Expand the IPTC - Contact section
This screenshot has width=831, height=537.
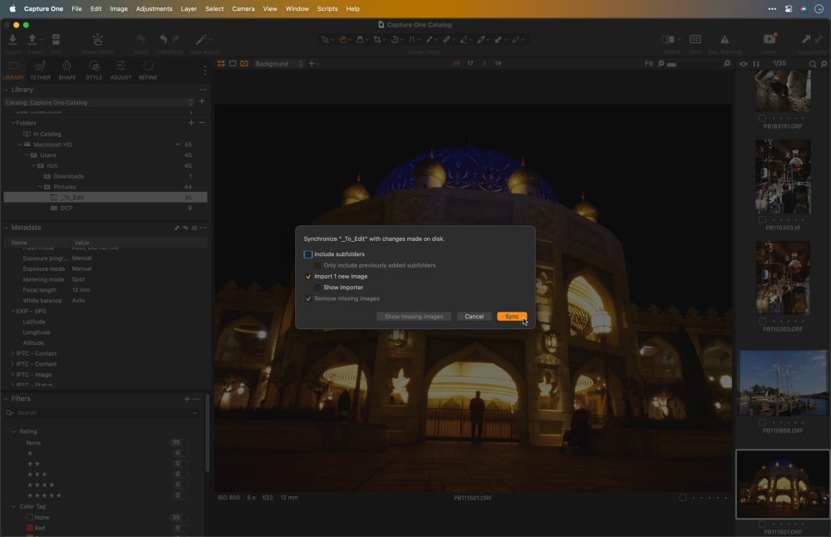(x=12, y=353)
